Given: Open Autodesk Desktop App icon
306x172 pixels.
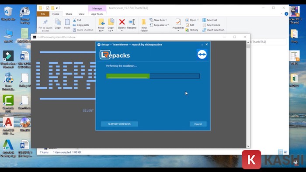Looking at the screenshot, I should 8,148.
